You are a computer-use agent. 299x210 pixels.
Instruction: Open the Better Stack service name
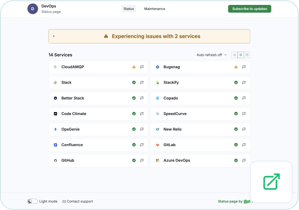coord(73,98)
